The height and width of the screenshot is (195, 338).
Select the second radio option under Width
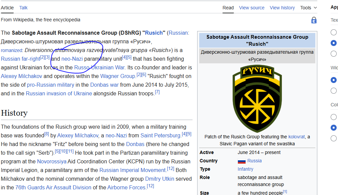tap(333, 91)
